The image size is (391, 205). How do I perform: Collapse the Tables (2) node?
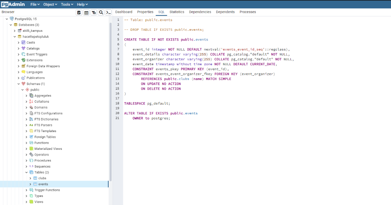click(26, 172)
